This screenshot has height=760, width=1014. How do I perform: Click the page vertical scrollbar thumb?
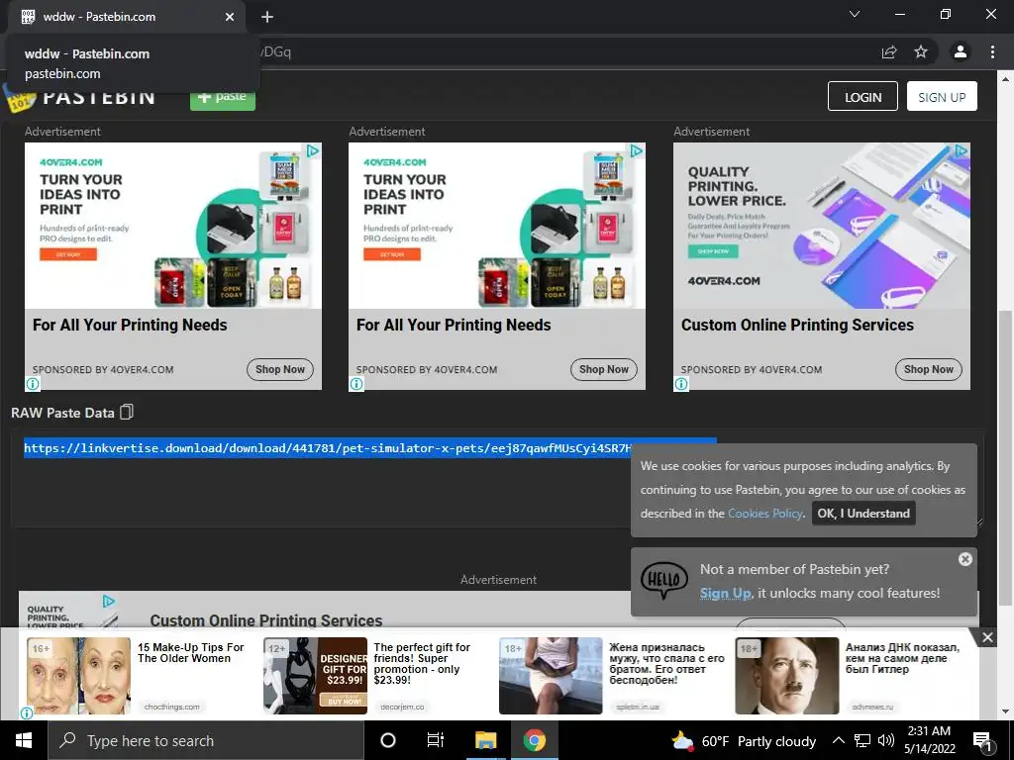pos(1005,458)
